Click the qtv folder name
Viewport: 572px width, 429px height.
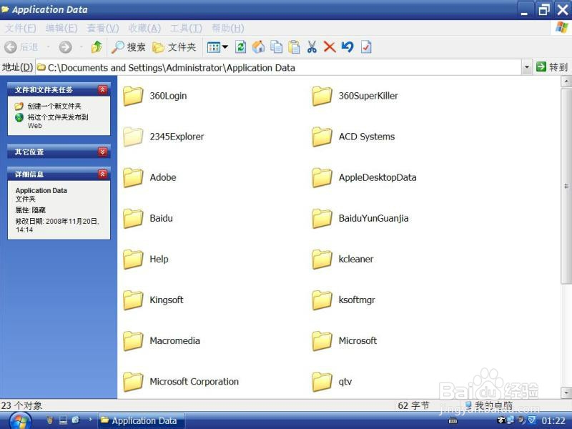point(345,382)
